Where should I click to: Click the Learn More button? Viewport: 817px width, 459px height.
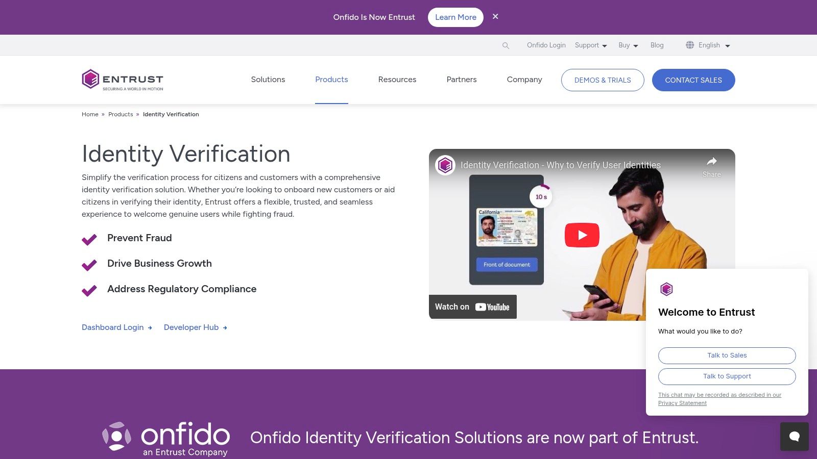[x=455, y=17]
